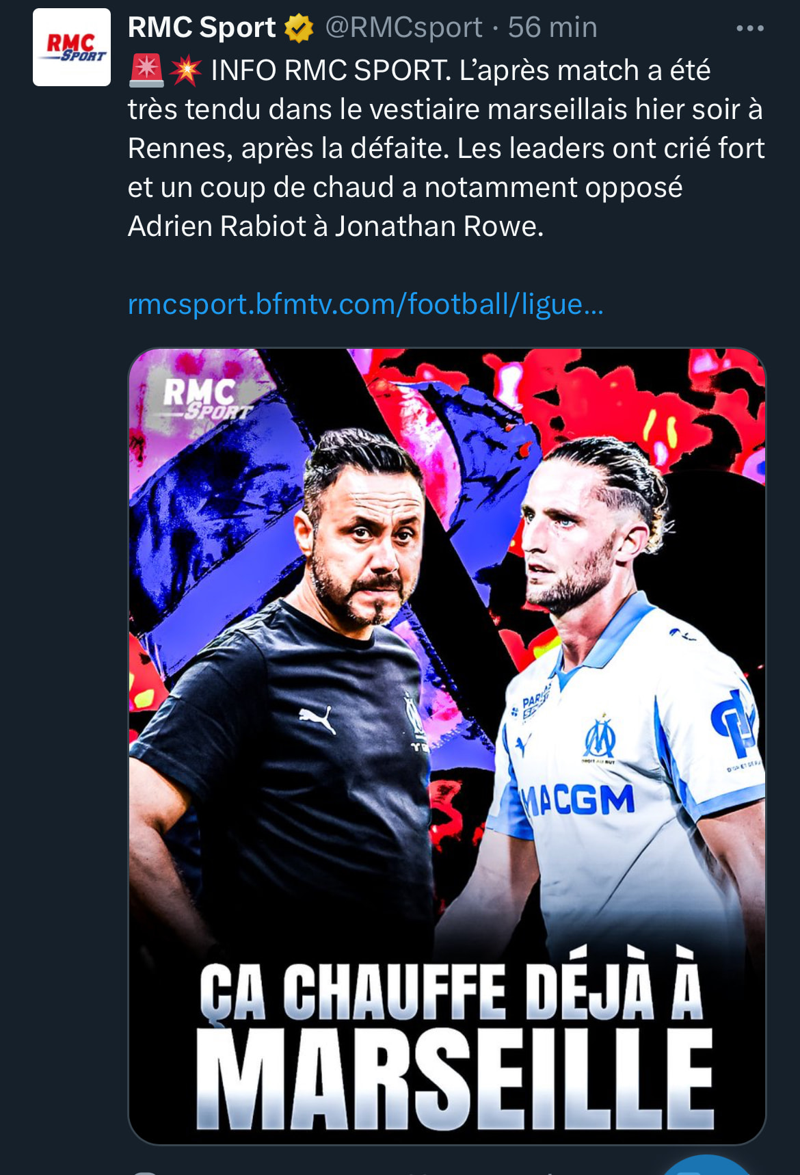Click the 56 min timestamp
800x1175 pixels.
552,27
